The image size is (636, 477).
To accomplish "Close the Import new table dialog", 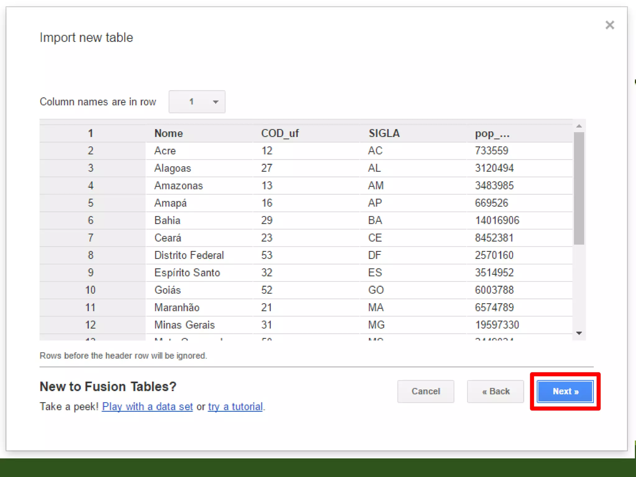I will click(x=610, y=25).
